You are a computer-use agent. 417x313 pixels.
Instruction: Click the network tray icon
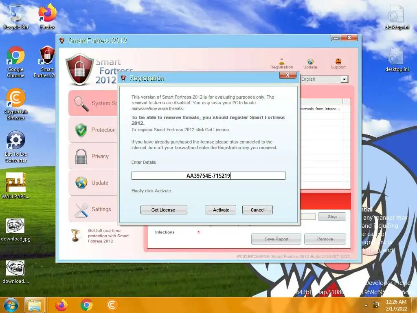point(376,305)
